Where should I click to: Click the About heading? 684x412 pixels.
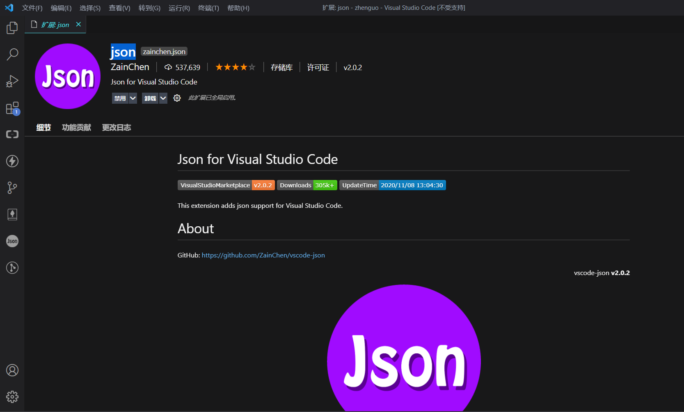click(196, 228)
